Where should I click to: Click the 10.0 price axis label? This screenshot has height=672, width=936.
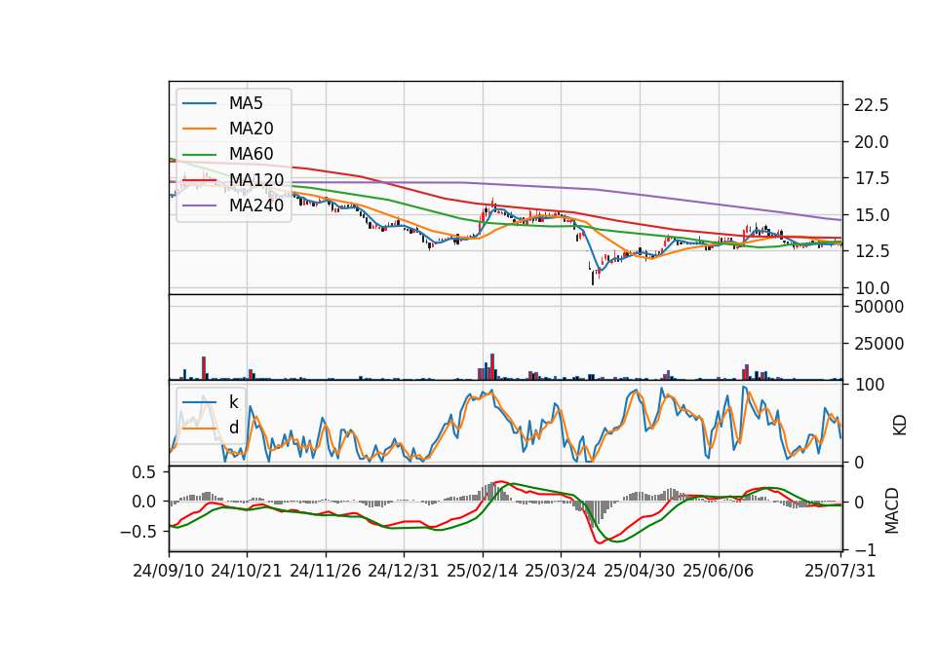[872, 288]
